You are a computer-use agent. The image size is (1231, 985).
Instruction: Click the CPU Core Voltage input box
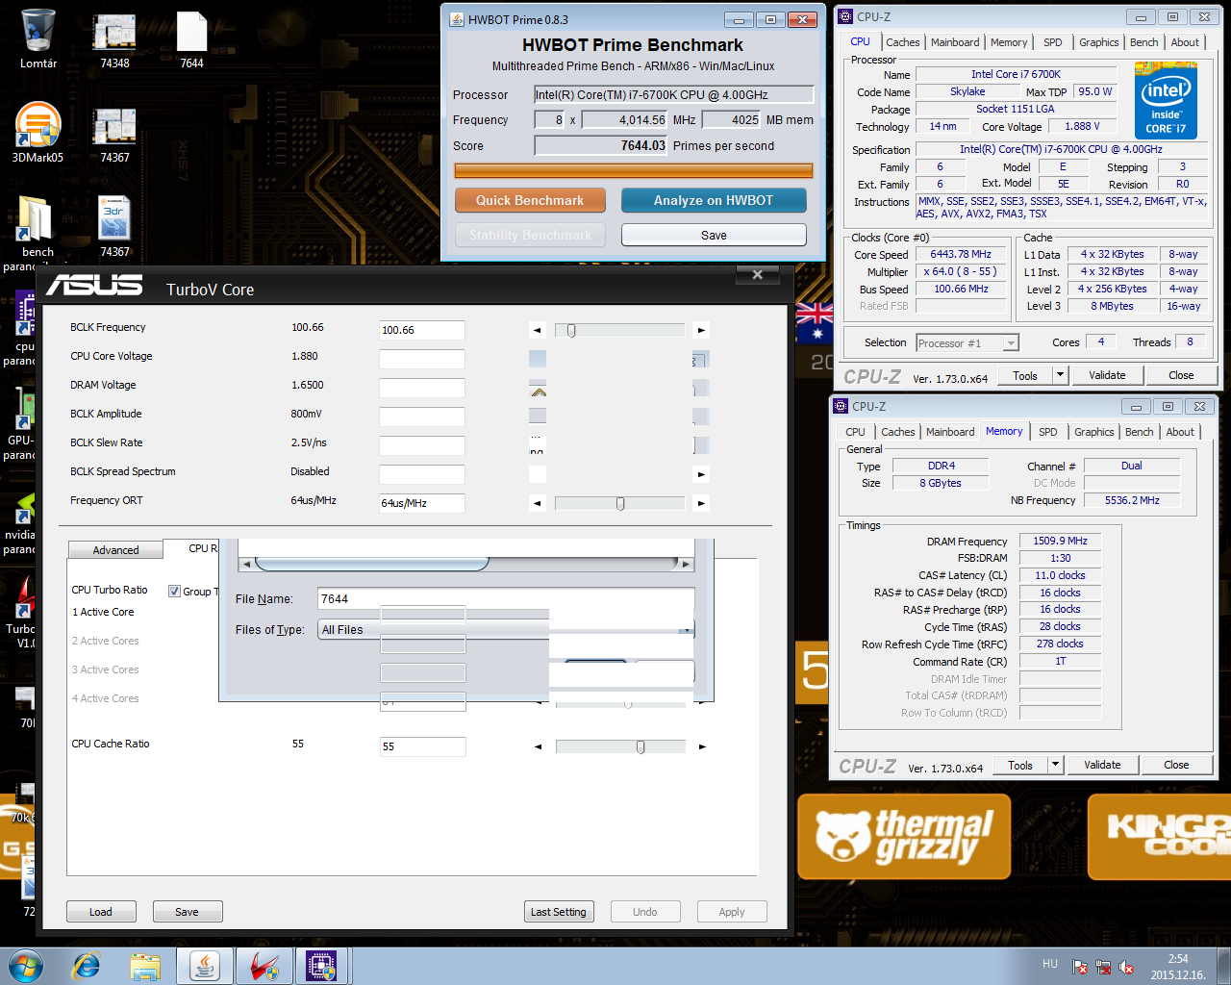click(x=422, y=359)
